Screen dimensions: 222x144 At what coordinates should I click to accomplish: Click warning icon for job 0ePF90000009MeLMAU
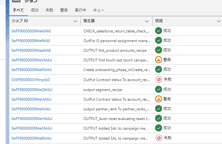[158, 99]
